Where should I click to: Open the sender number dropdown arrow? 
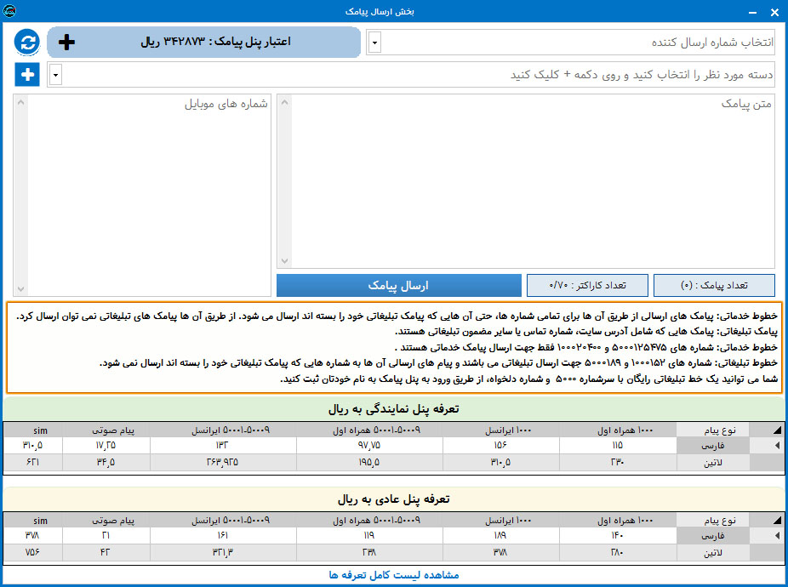pyautogui.click(x=374, y=43)
